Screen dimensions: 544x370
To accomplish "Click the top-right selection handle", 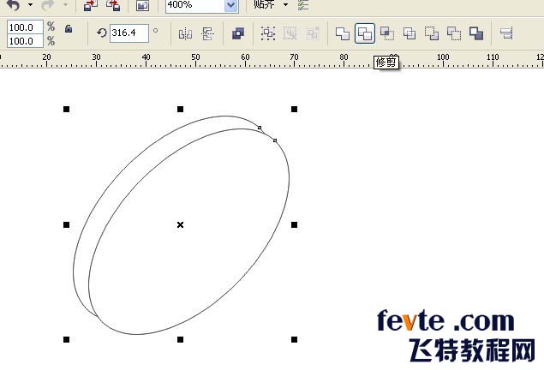I will coord(294,110).
